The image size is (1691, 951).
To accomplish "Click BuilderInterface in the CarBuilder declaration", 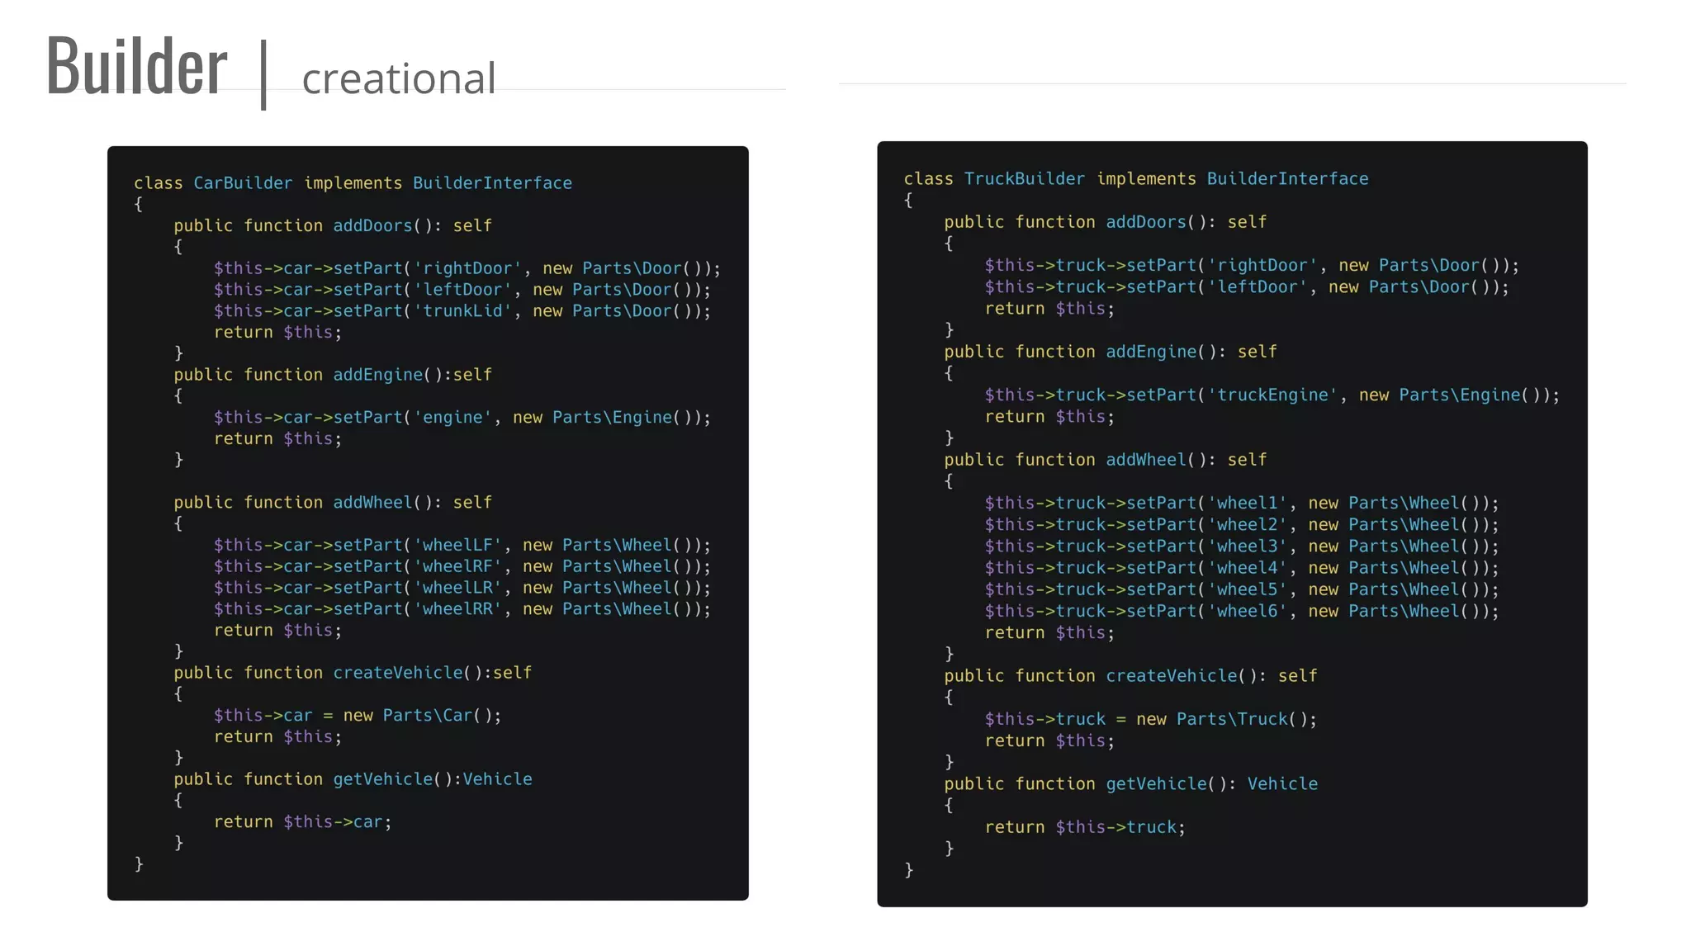I will pos(492,183).
